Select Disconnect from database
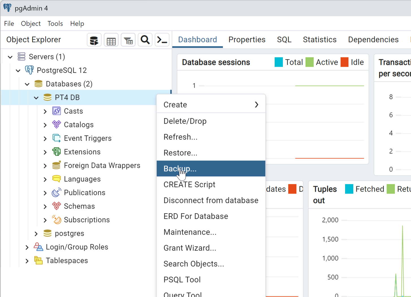The image size is (411, 297). (211, 200)
